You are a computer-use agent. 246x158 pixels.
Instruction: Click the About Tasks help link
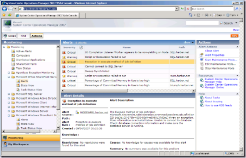(212, 98)
